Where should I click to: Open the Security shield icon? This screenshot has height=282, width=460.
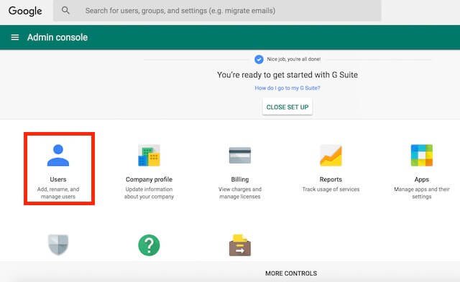coord(58,245)
